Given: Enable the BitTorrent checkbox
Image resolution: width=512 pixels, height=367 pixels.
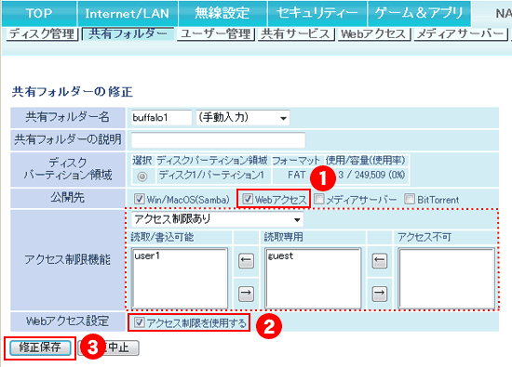Looking at the screenshot, I should click(410, 199).
